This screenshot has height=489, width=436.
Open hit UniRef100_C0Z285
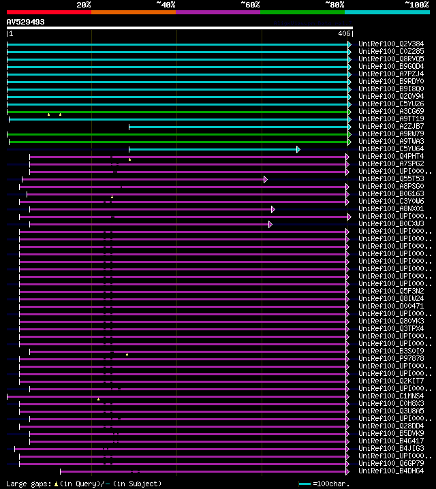(391, 52)
